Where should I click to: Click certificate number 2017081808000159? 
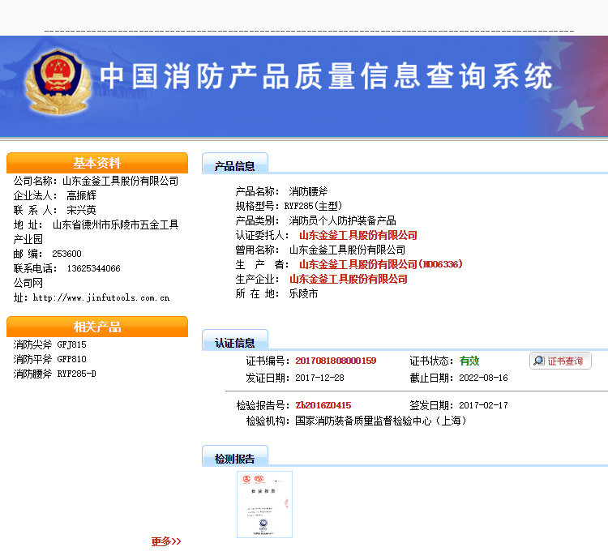(336, 361)
